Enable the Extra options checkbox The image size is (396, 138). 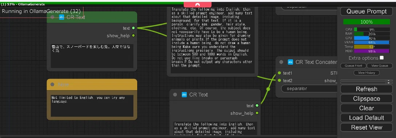pos(382,58)
